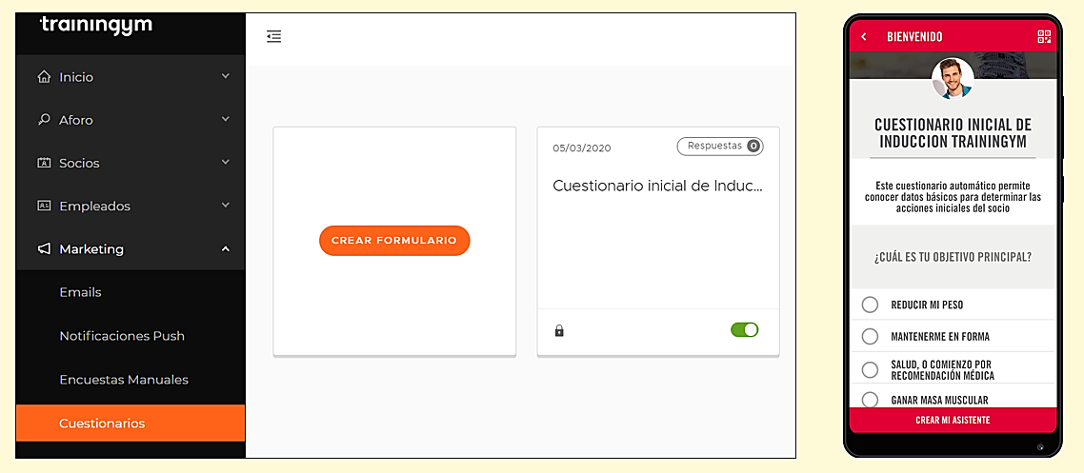Expand the Inicio menu chevron
The width and height of the screenshot is (1084, 473).
226,76
